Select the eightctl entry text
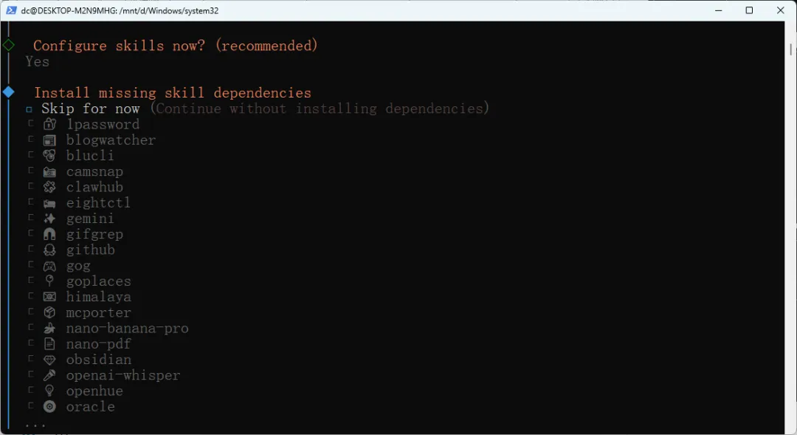This screenshot has width=797, height=435. [x=98, y=203]
